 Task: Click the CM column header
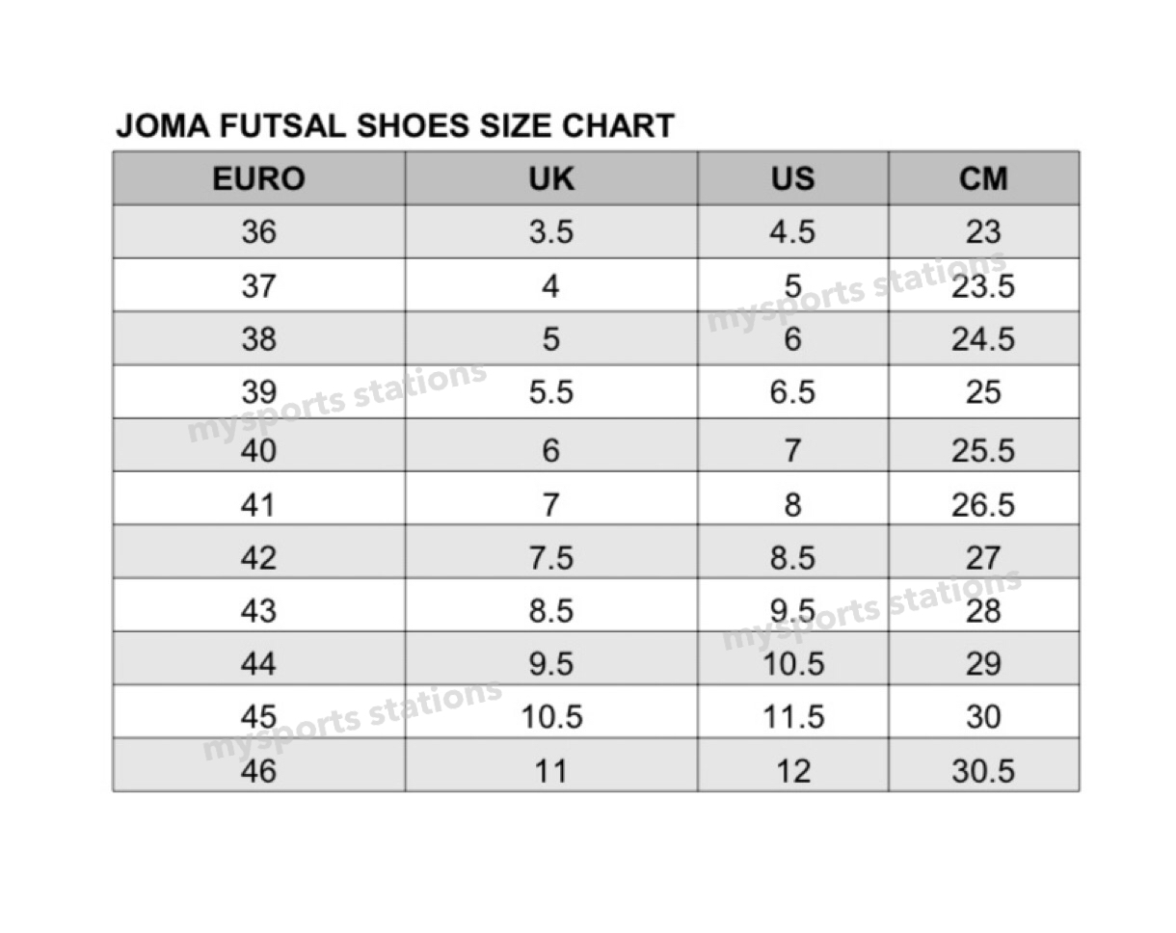click(983, 178)
